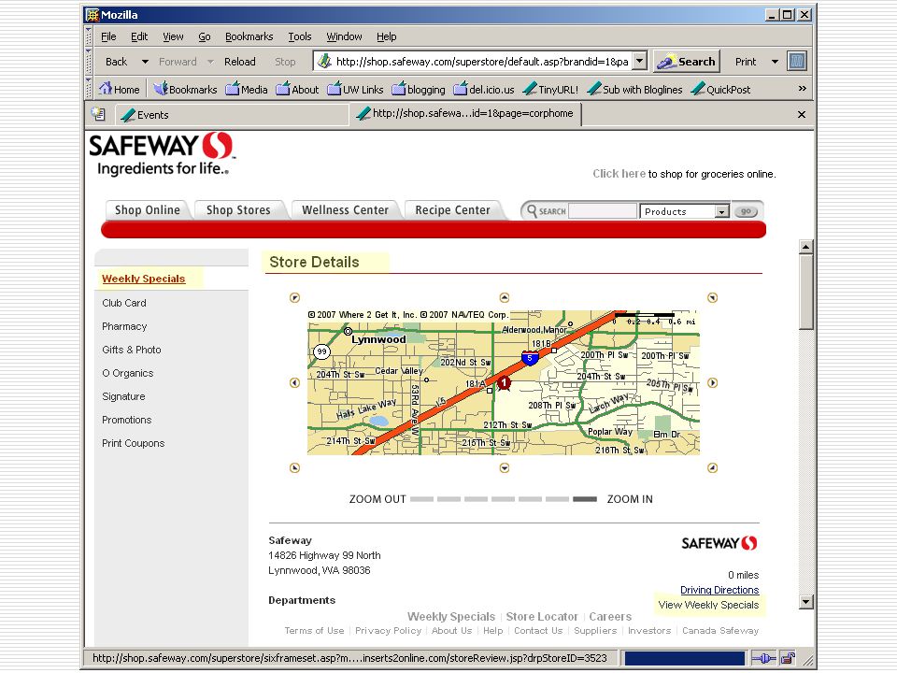Click the toolbar Search button
Viewport: 897px width, 673px height.
[x=686, y=62]
